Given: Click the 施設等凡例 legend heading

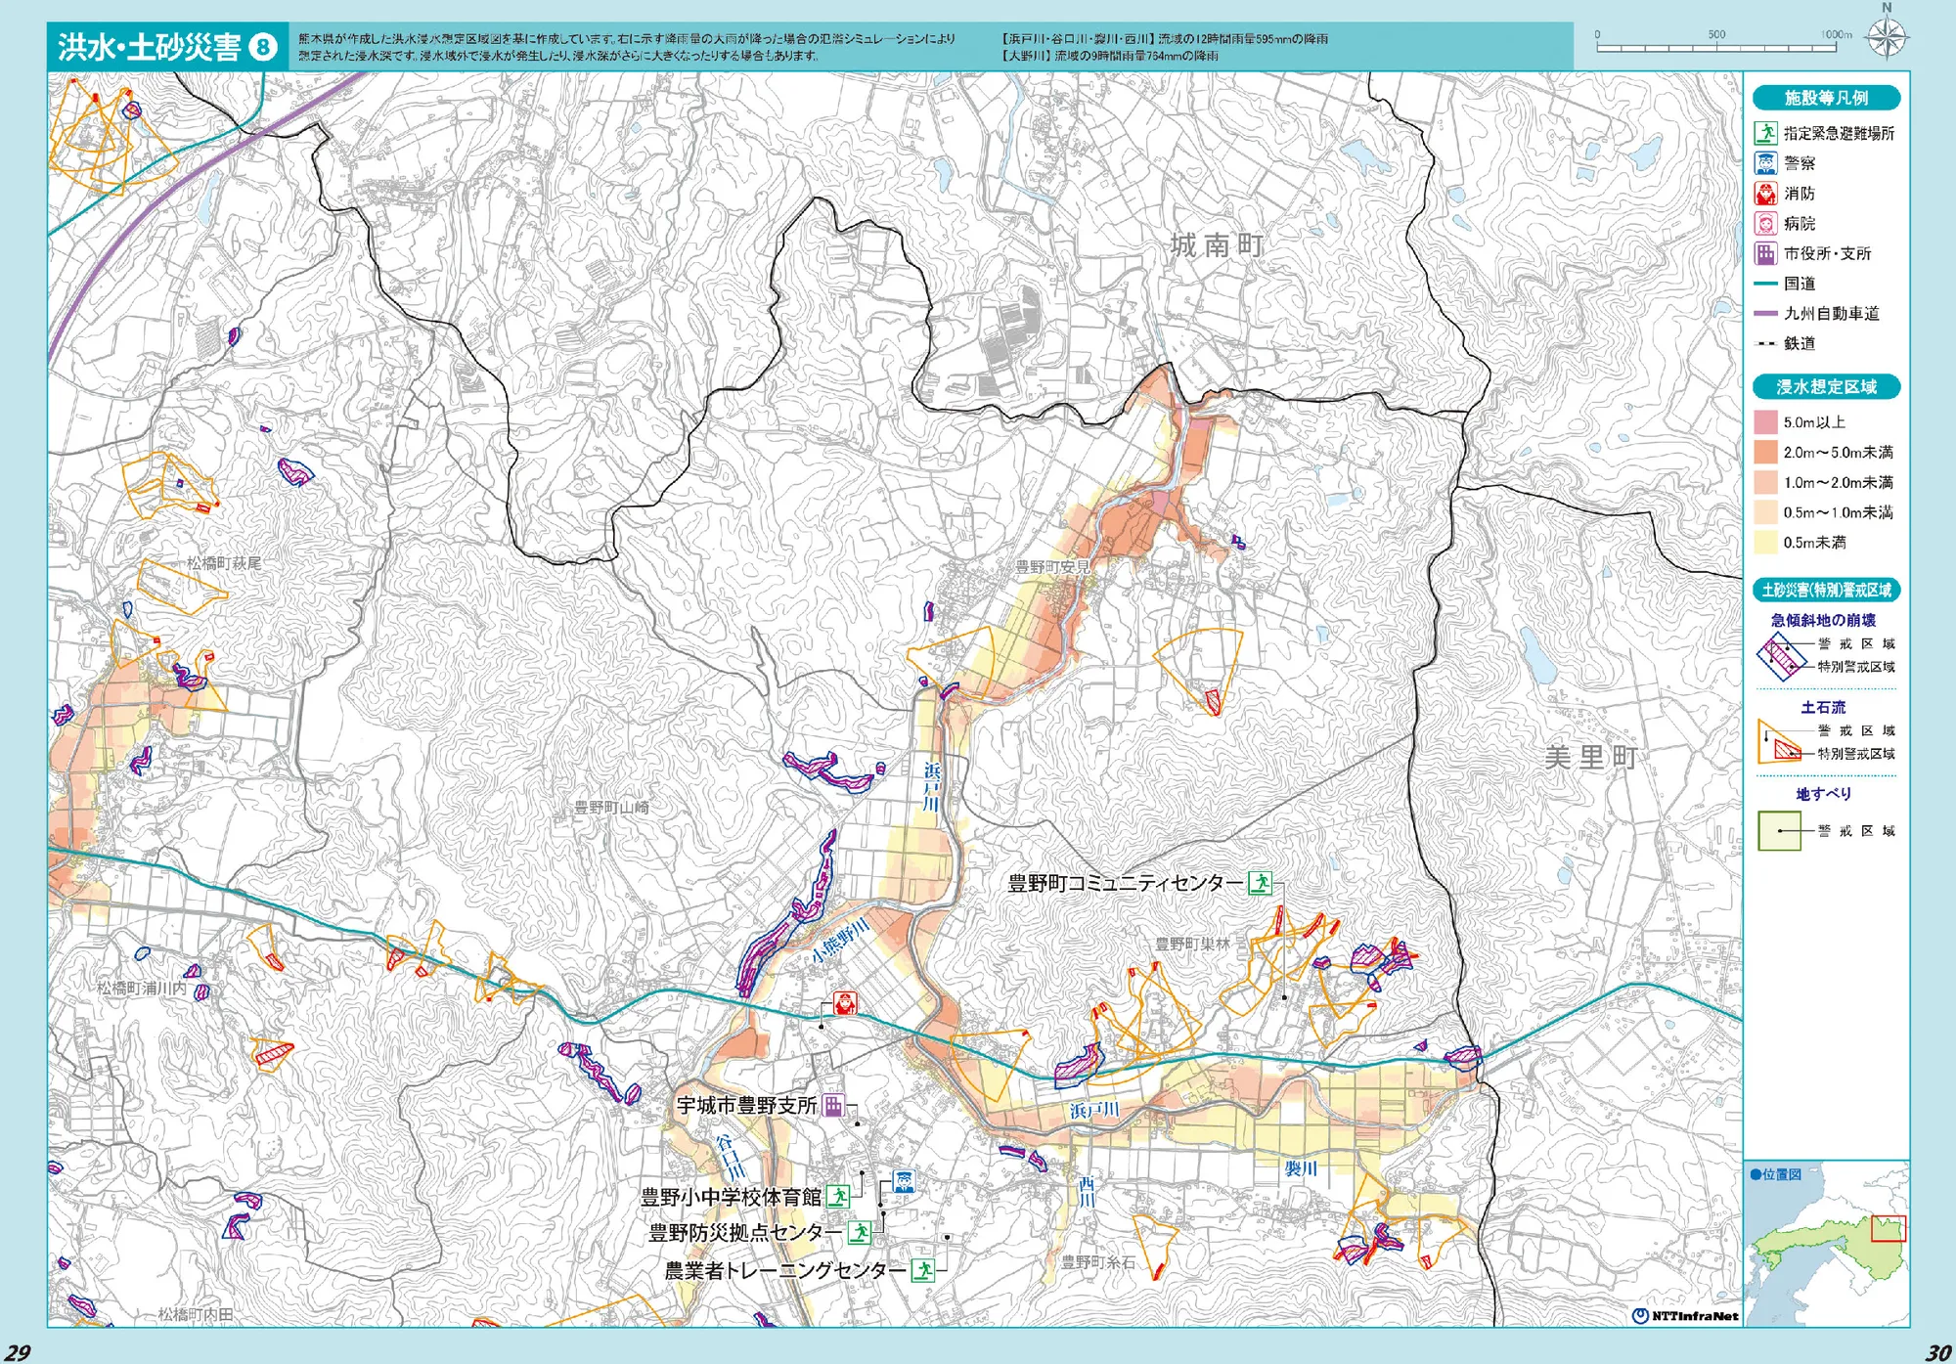Looking at the screenshot, I should (1826, 98).
